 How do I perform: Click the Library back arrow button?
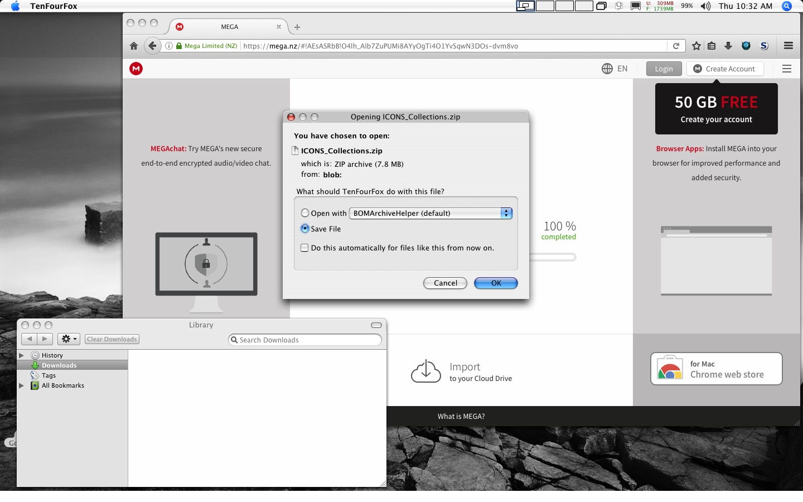(29, 339)
